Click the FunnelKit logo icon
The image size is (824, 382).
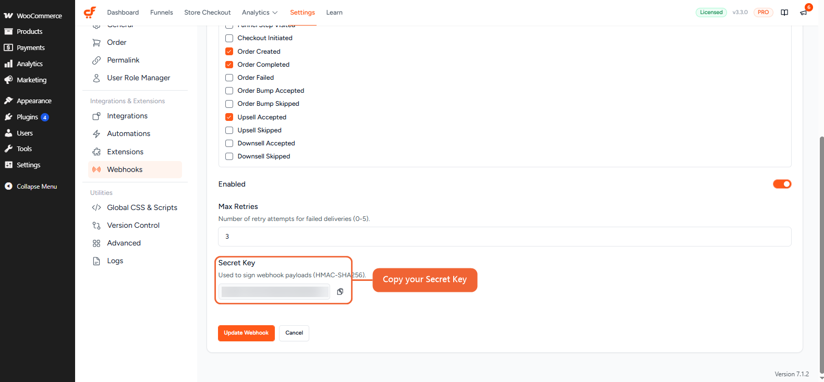coord(90,13)
